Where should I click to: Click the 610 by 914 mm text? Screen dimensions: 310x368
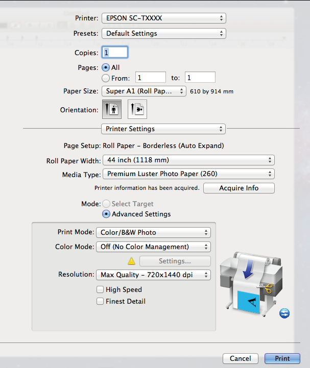211,91
